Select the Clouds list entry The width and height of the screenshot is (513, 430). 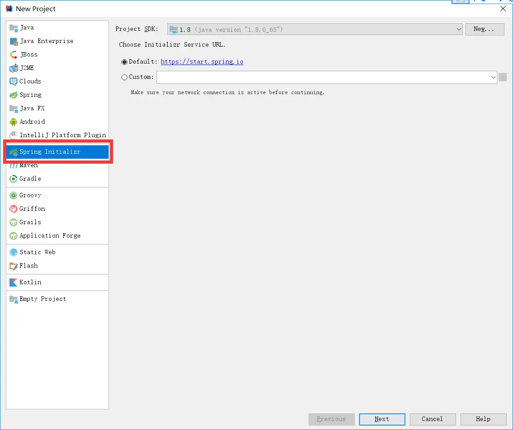57,82
